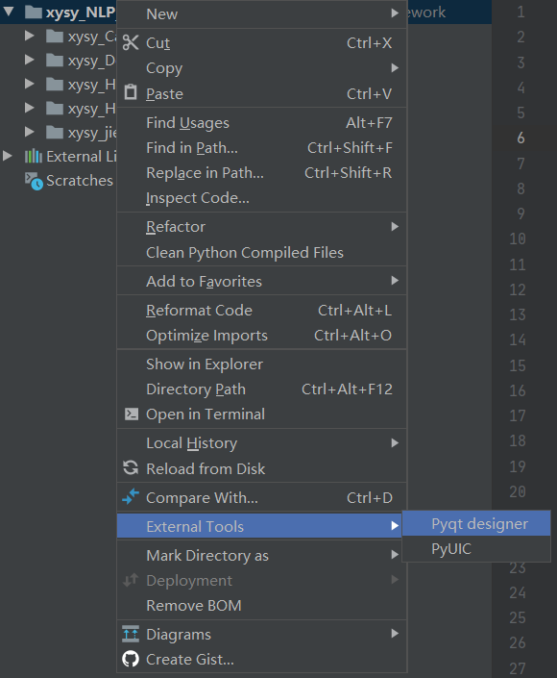Open the Copy submenu arrow

pos(394,68)
